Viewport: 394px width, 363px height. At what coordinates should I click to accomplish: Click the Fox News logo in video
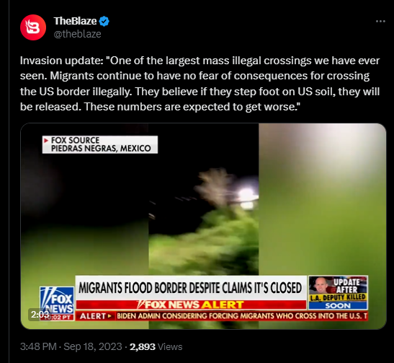pos(57,303)
